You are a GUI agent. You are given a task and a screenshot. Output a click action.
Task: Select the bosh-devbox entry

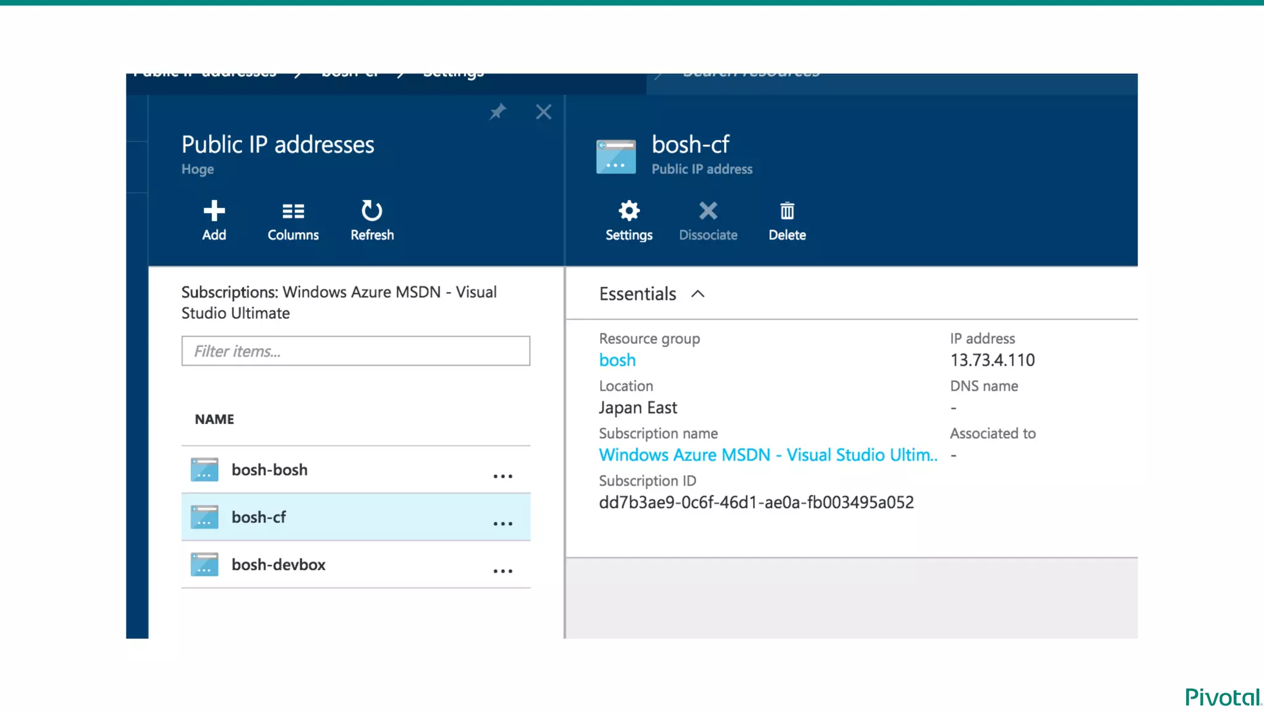(x=278, y=565)
